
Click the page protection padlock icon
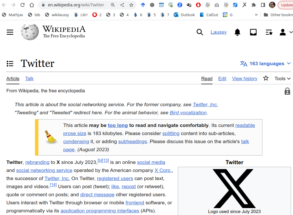pyautogui.click(x=287, y=91)
